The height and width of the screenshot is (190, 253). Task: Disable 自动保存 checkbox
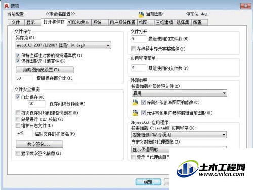pyautogui.click(x=18, y=97)
